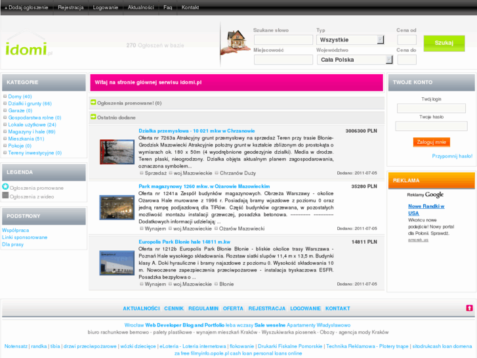The image size is (477, 358).
Task: Click footer REJESTRACJA link
Action: click(x=267, y=308)
